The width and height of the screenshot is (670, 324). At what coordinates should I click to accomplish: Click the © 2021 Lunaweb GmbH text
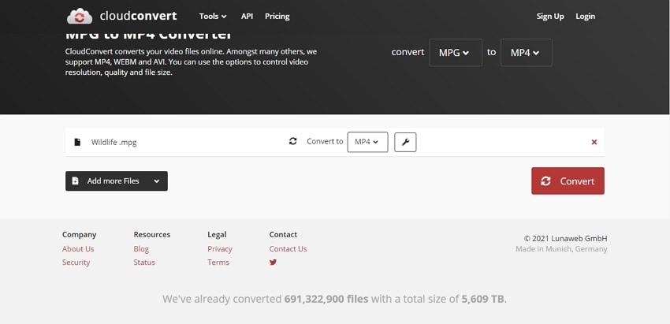565,239
